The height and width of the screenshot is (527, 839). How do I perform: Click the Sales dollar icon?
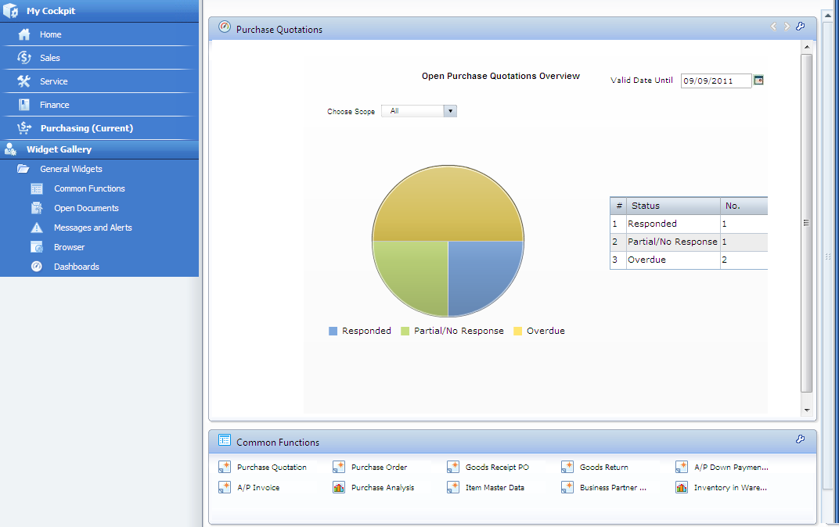click(x=24, y=58)
